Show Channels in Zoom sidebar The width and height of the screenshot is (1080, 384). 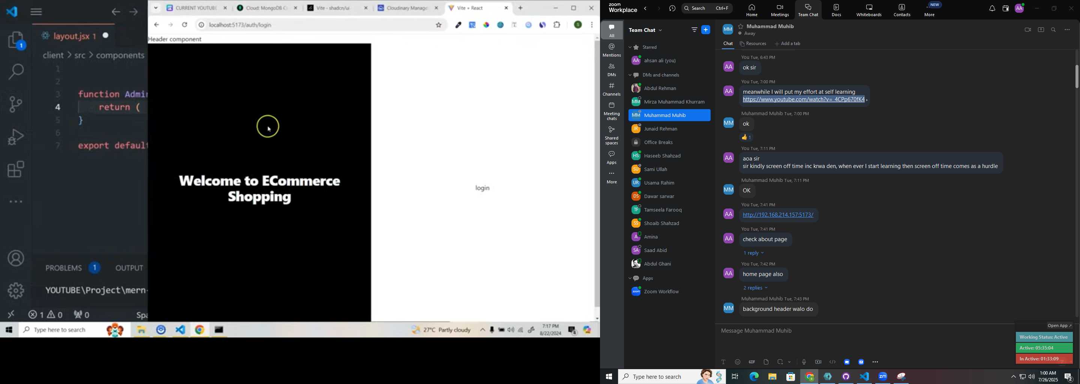612,89
